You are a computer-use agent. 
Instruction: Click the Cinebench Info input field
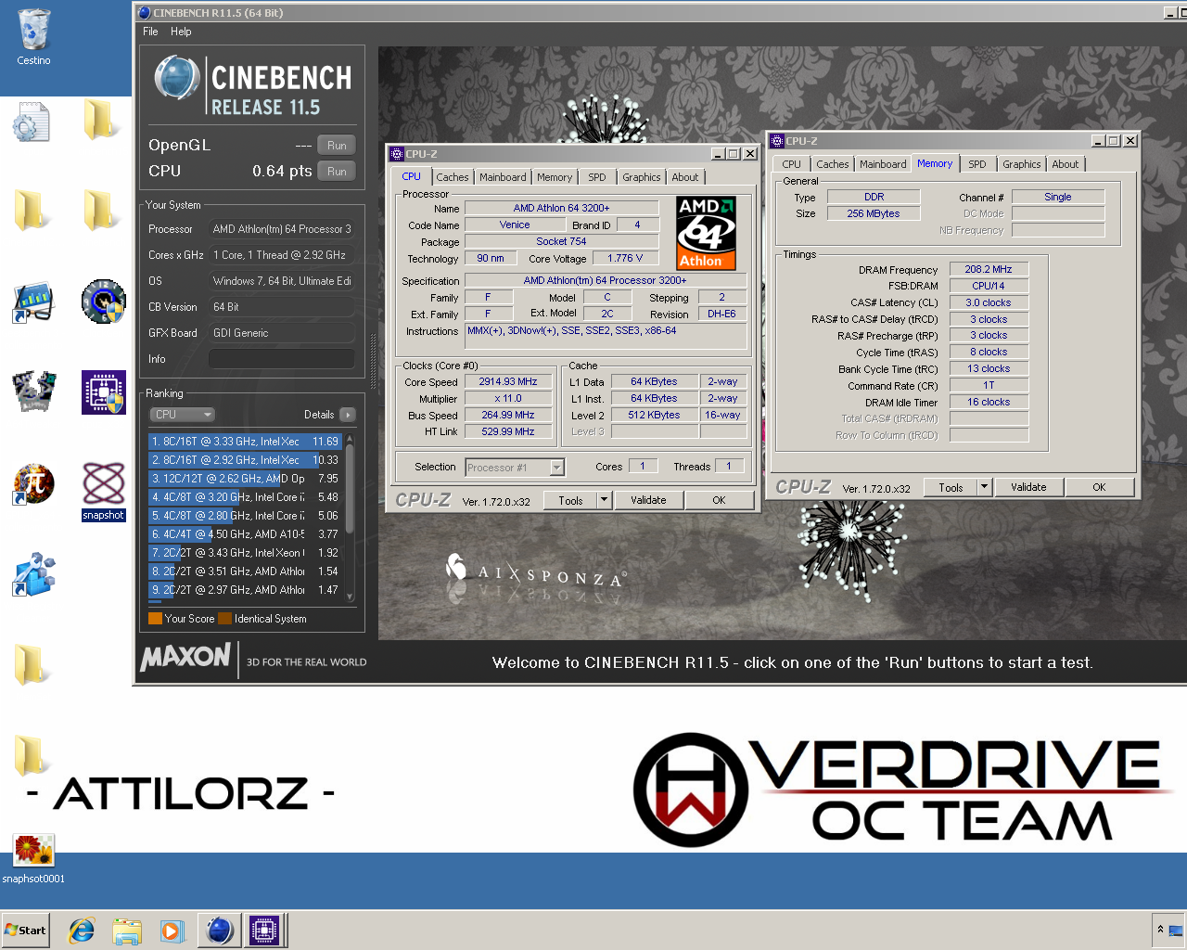(x=281, y=359)
